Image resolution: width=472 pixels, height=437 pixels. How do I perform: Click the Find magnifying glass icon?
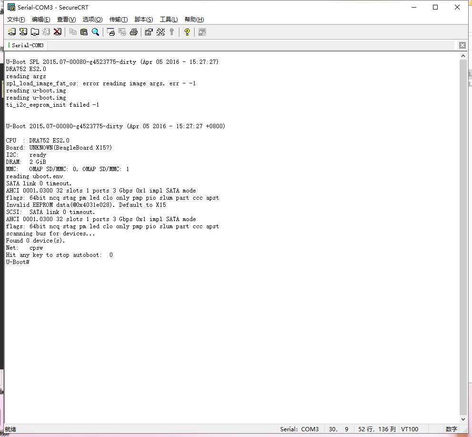tap(96, 32)
